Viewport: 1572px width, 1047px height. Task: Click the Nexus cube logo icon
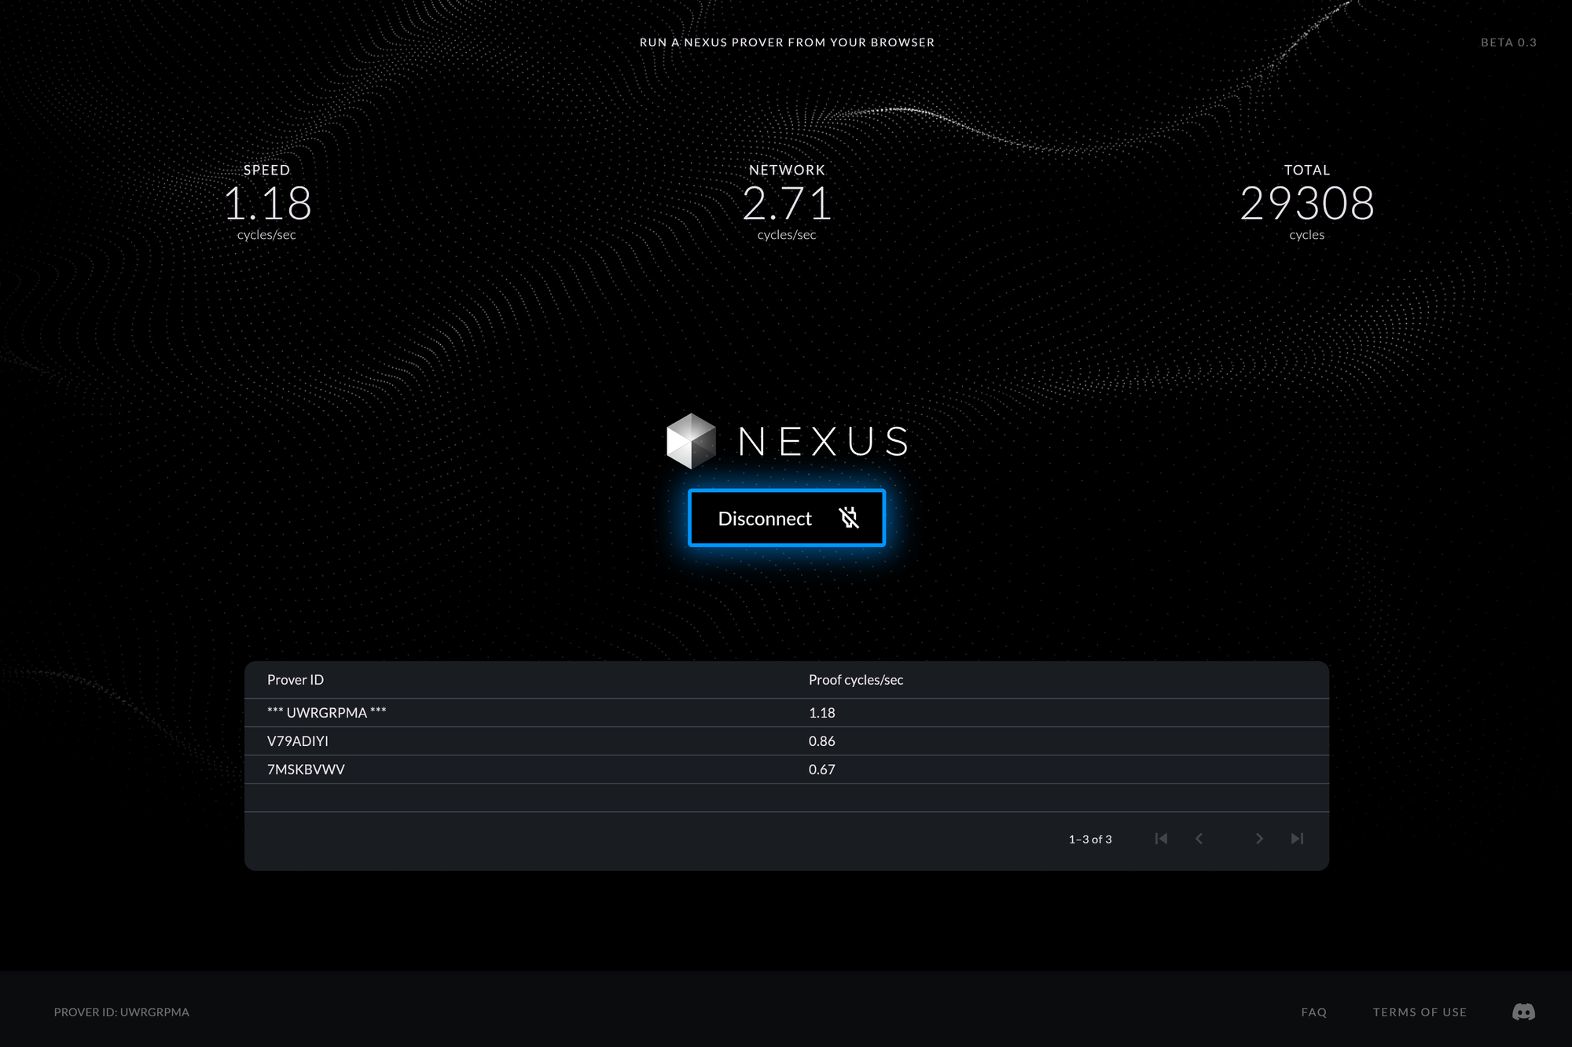[x=690, y=440]
